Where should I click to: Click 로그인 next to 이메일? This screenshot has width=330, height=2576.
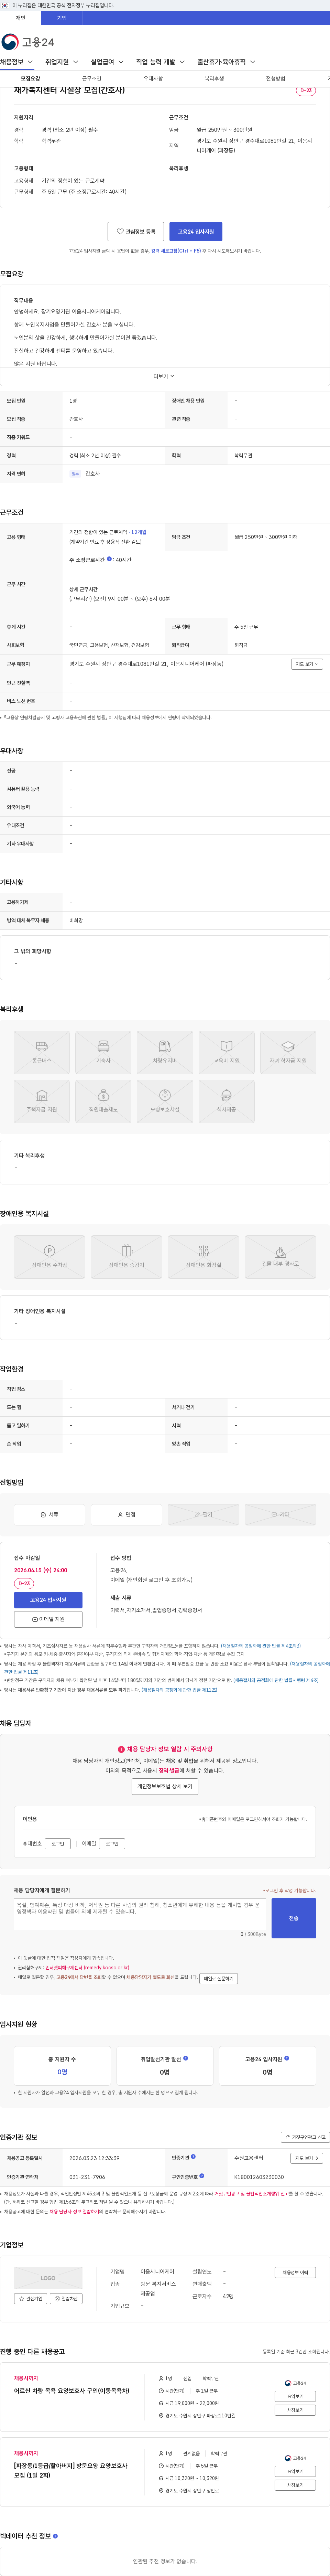coord(112,1844)
